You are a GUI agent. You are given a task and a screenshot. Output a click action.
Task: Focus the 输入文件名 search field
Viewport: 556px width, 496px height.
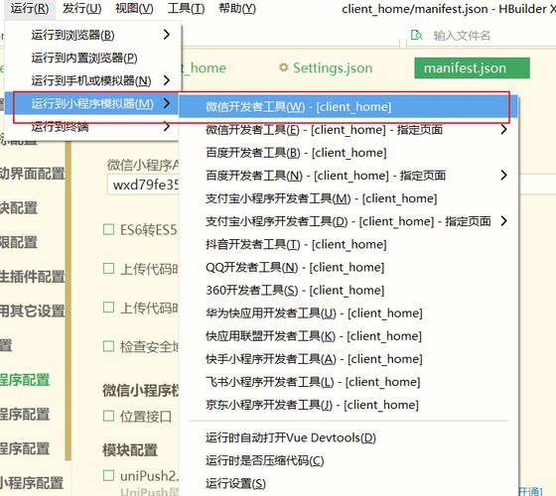tap(461, 36)
